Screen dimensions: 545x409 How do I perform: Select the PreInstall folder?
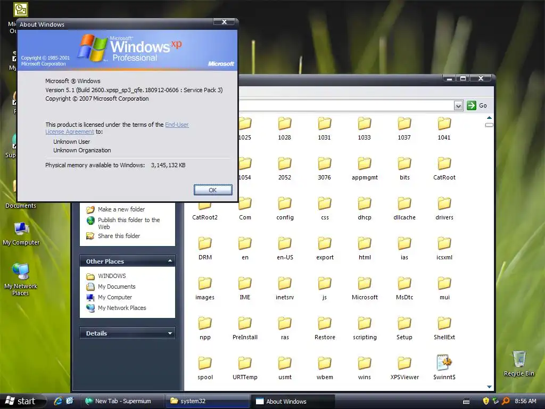pyautogui.click(x=245, y=328)
